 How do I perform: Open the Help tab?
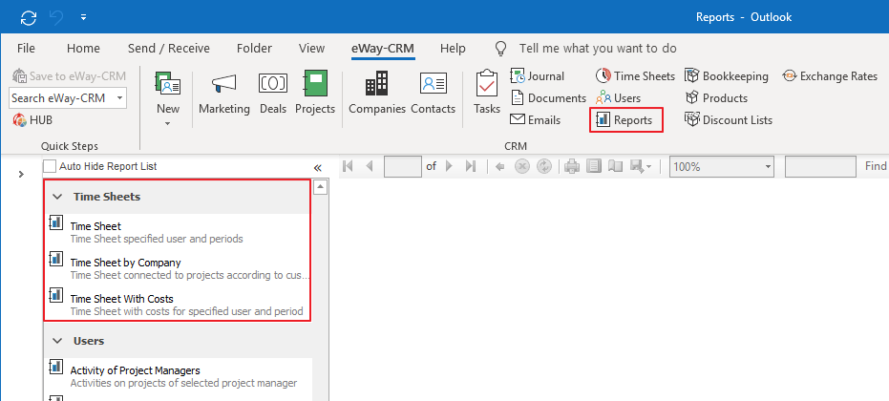click(453, 48)
